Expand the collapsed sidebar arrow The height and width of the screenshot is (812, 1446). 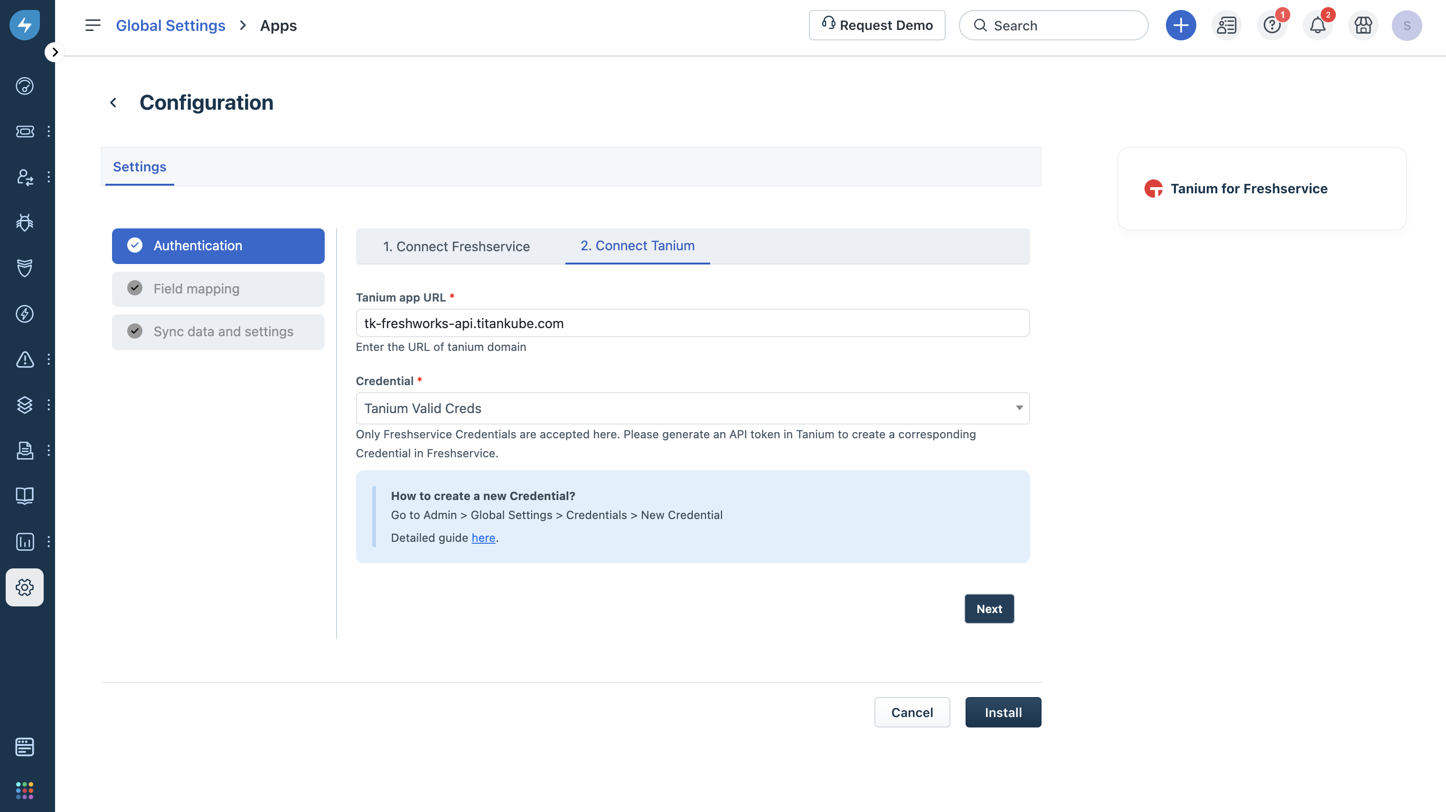click(55, 52)
